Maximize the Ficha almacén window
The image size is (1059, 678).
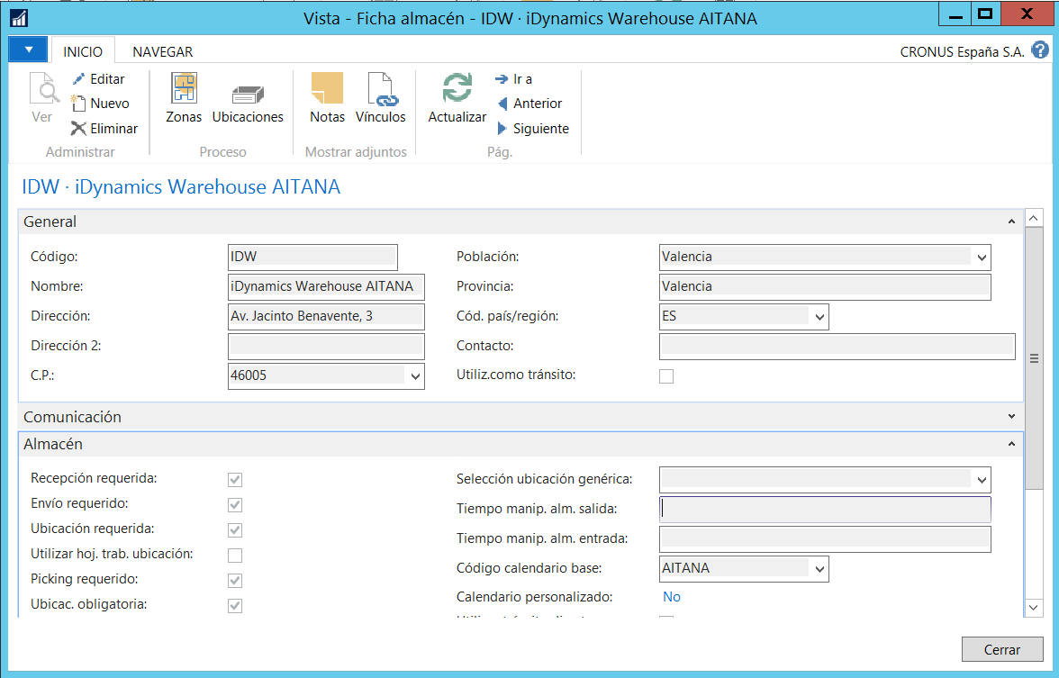(x=985, y=14)
